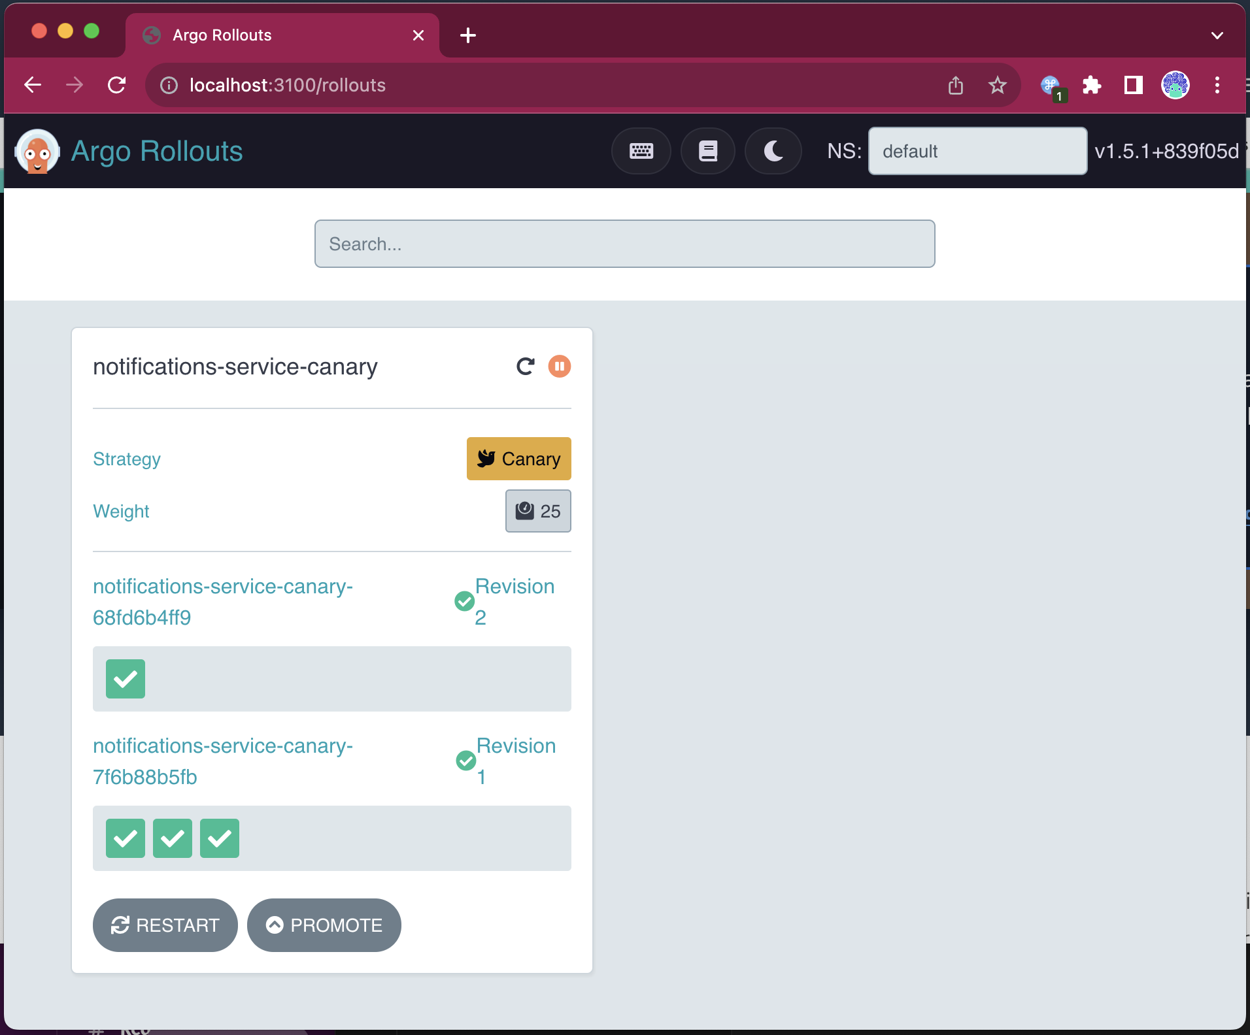Select the Argo Rollouts browser tab

coord(282,35)
